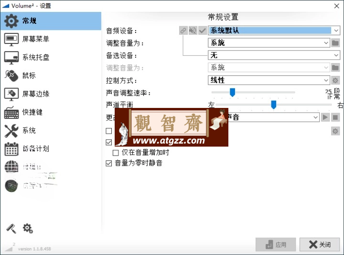Click the paint roller icon at the sidebar bottom
This screenshot has height=255, width=344.
pos(11,228)
